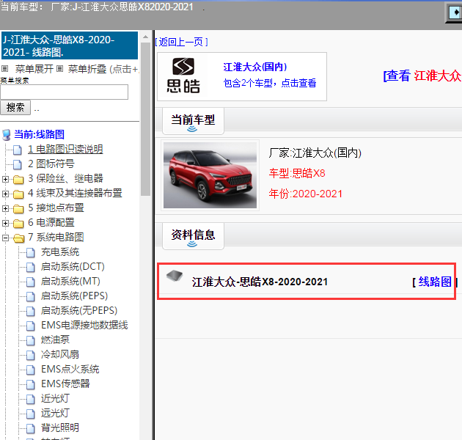Click the red 思皓X8 car thumbnail
This screenshot has width=462, height=440.
[x=210, y=175]
